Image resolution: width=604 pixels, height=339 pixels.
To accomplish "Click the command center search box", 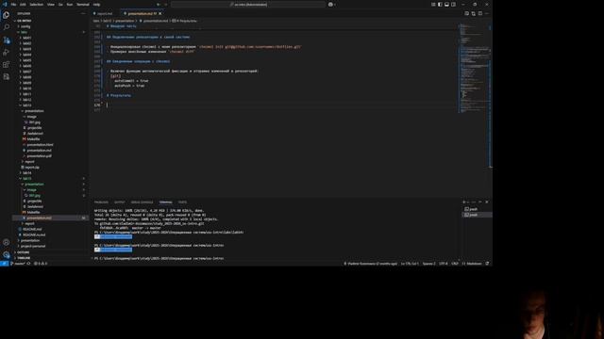I will tap(248, 4).
